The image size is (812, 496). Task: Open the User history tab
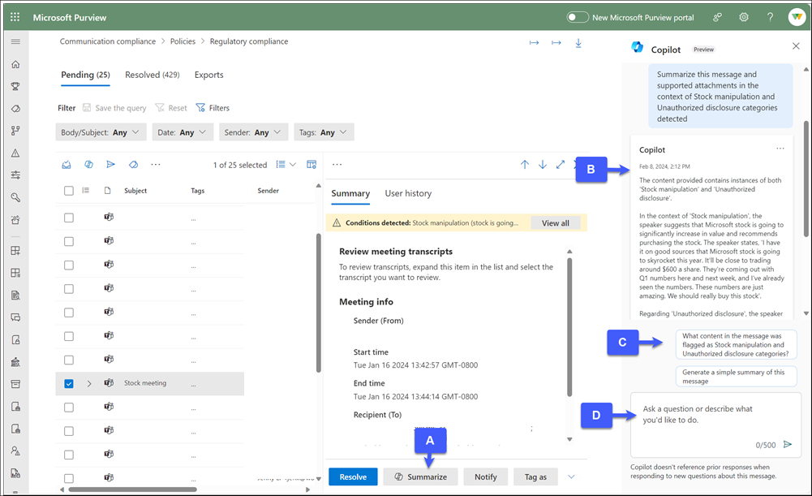(x=408, y=193)
